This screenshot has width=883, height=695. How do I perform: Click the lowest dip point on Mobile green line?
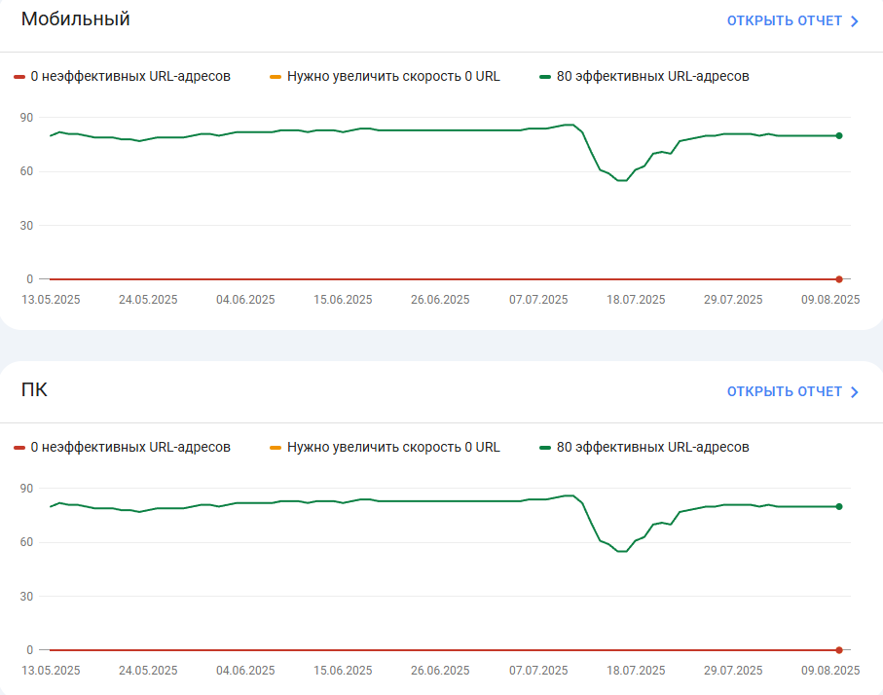tap(622, 180)
